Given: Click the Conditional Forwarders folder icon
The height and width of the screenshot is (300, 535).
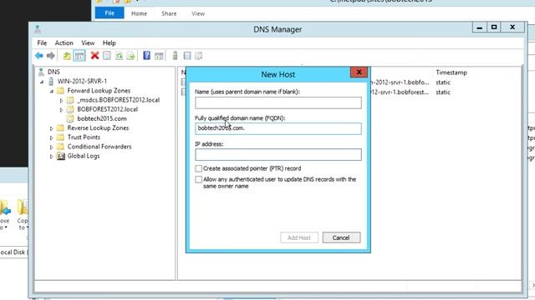Looking at the screenshot, I should coord(60,147).
